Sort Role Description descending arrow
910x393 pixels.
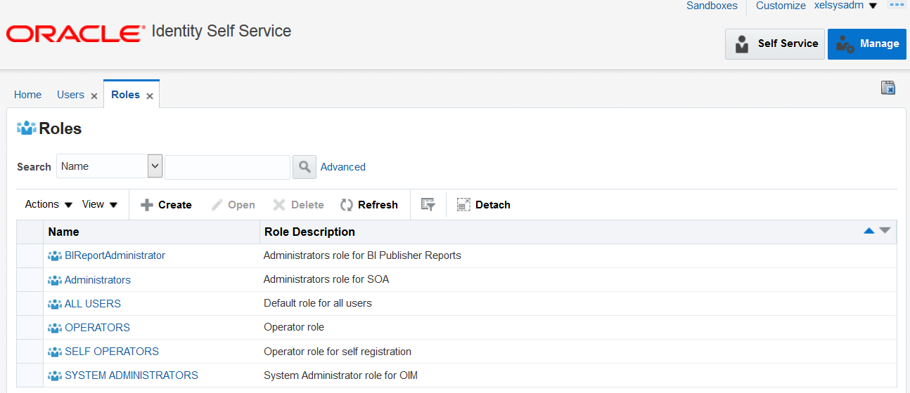(x=885, y=231)
